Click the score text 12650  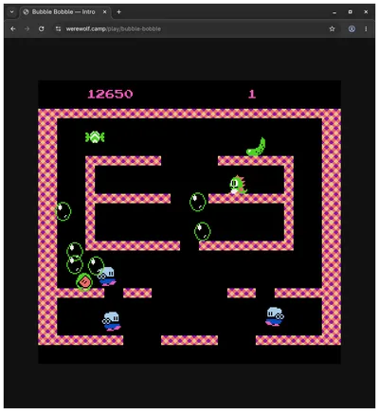[x=110, y=94]
